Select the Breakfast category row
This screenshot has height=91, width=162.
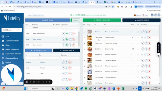coord(52,62)
